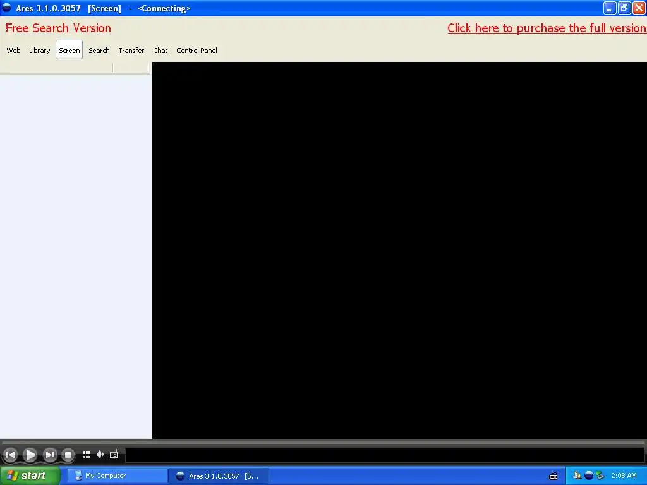This screenshot has width=647, height=485.
Task: Click the keyboard icon in taskbar
Action: click(x=553, y=476)
